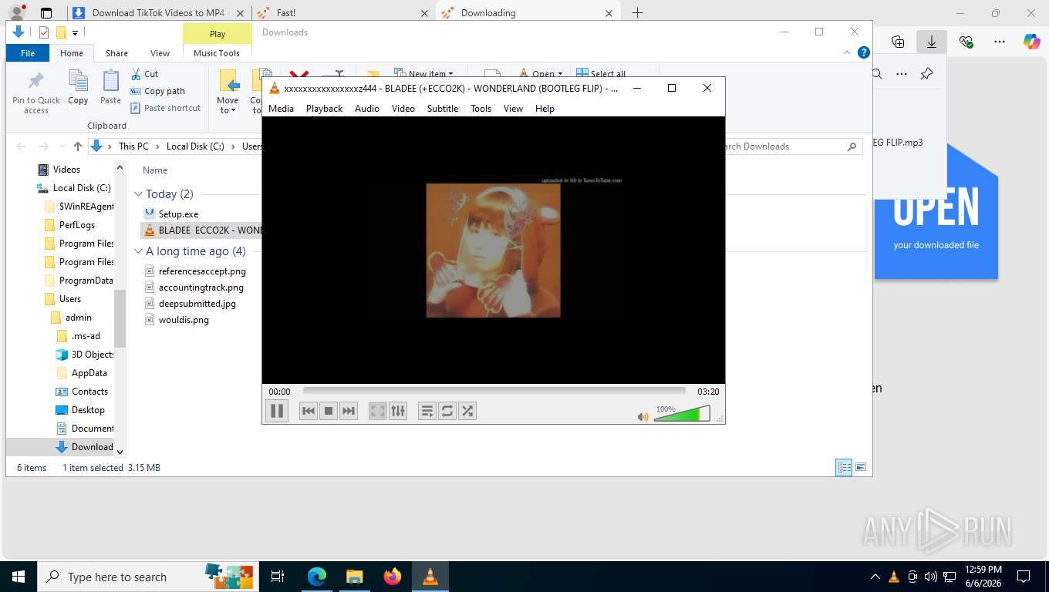Image resolution: width=1049 pixels, height=592 pixels.
Task: Switch to Explorer Share tab
Action: (116, 53)
